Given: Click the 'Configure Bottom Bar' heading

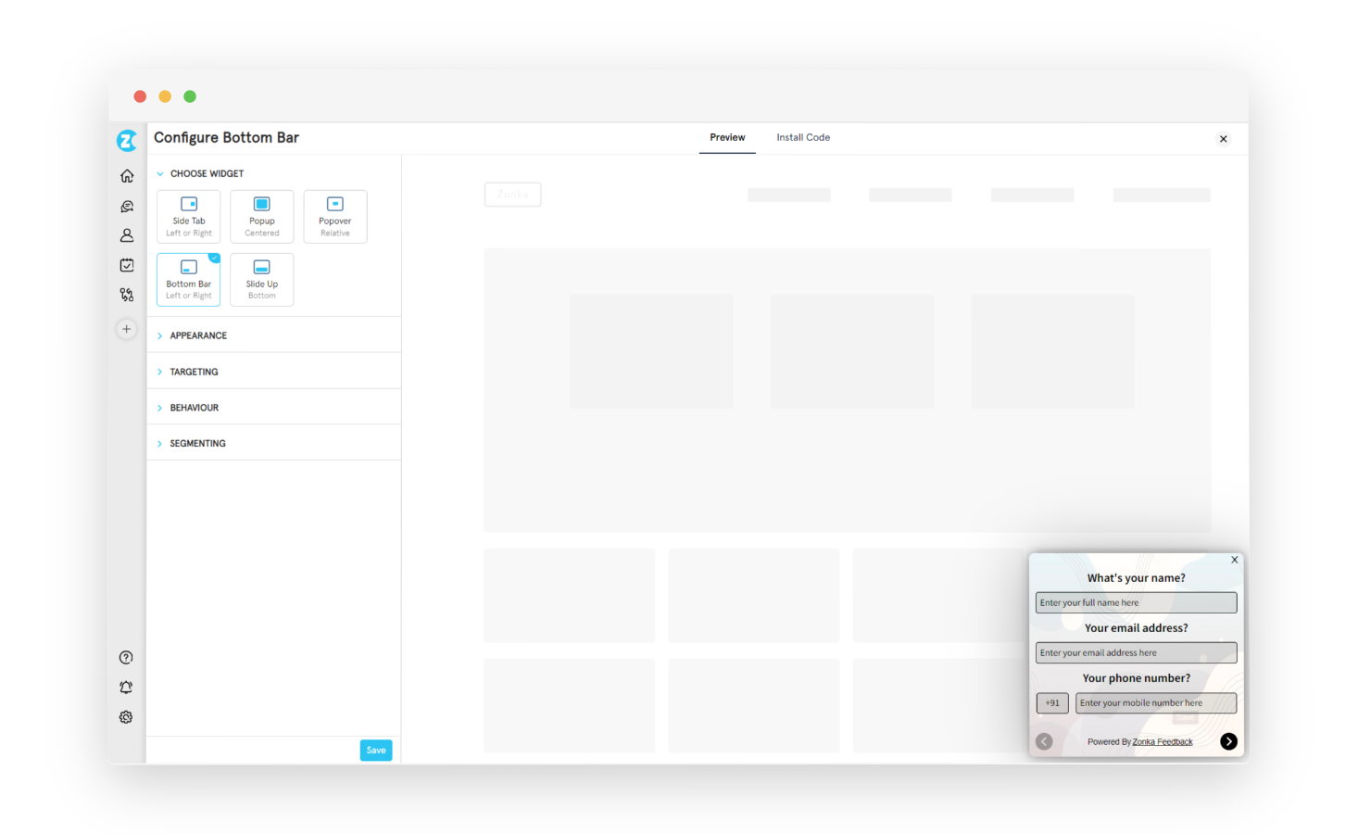Looking at the screenshot, I should (226, 137).
